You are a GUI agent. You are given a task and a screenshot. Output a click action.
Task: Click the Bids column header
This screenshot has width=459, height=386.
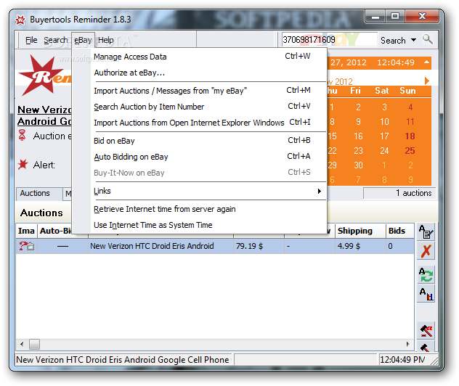(x=400, y=231)
